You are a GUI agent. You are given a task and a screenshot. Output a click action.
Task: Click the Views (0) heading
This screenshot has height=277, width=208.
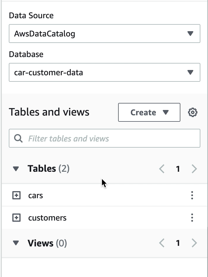pyautogui.click(x=47, y=243)
